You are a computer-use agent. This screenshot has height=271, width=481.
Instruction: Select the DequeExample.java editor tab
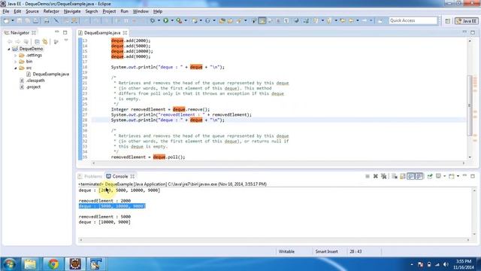point(102,32)
